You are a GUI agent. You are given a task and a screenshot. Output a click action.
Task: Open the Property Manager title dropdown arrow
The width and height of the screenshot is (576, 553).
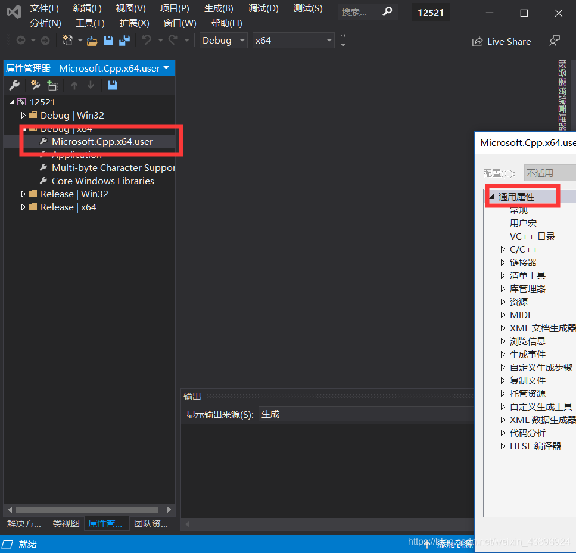(166, 68)
